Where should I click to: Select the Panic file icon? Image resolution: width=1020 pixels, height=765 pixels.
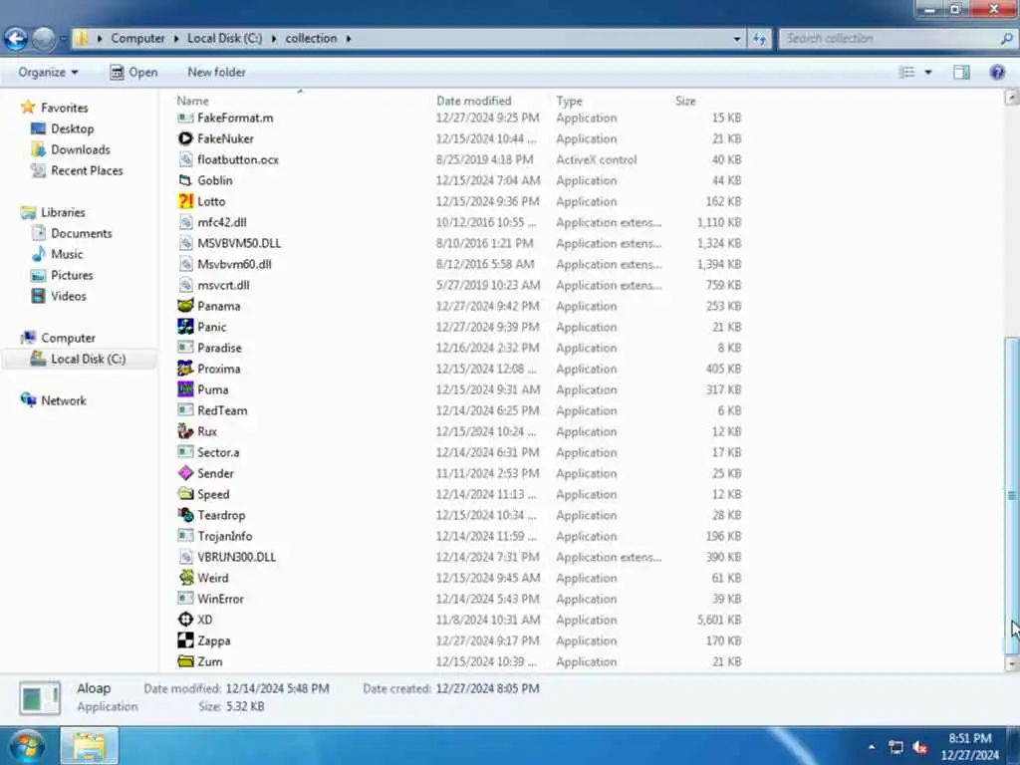pyautogui.click(x=185, y=327)
